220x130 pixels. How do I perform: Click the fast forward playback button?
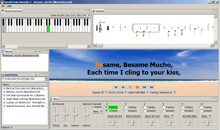coord(123,87)
